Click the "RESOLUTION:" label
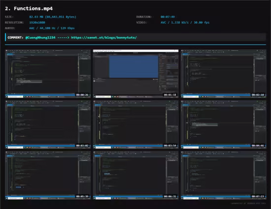This screenshot has width=271, height=209. click(x=14, y=23)
